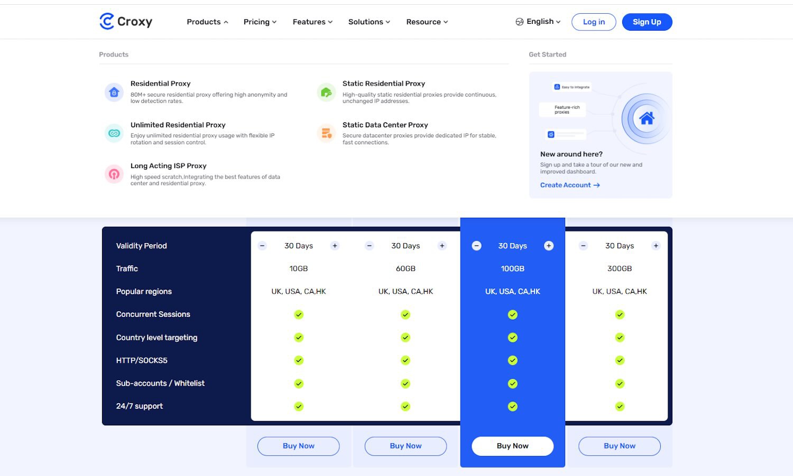This screenshot has height=476, width=793.
Task: Click the 60GB Country level targeting checkmark
Action: point(405,337)
